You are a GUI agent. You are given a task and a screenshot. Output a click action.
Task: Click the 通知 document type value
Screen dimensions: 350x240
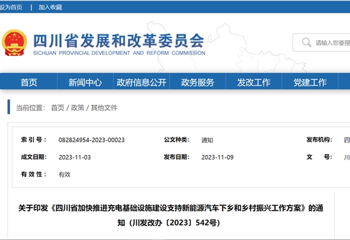[207, 140]
